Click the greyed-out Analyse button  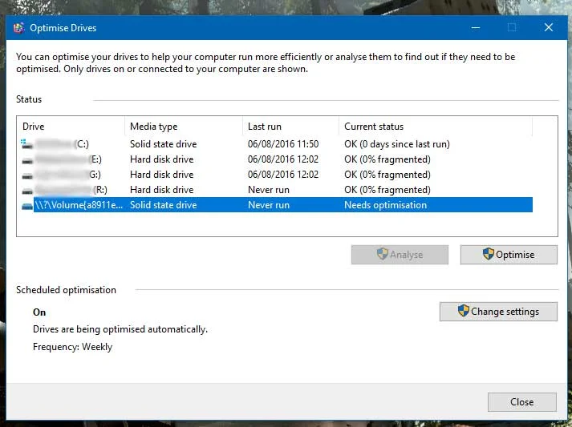400,255
